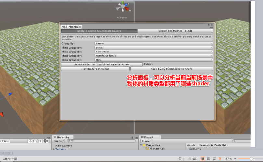Open the Then Group By Static dropdown
This screenshot has width=263, height=162.
pos(154,48)
